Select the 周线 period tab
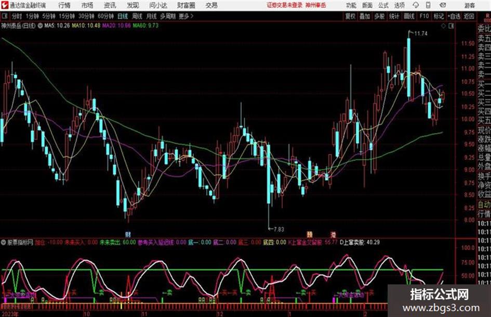 pos(138,16)
